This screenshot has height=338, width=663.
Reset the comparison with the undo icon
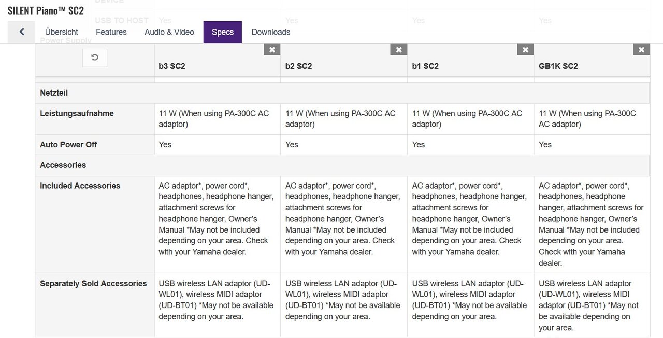95,58
